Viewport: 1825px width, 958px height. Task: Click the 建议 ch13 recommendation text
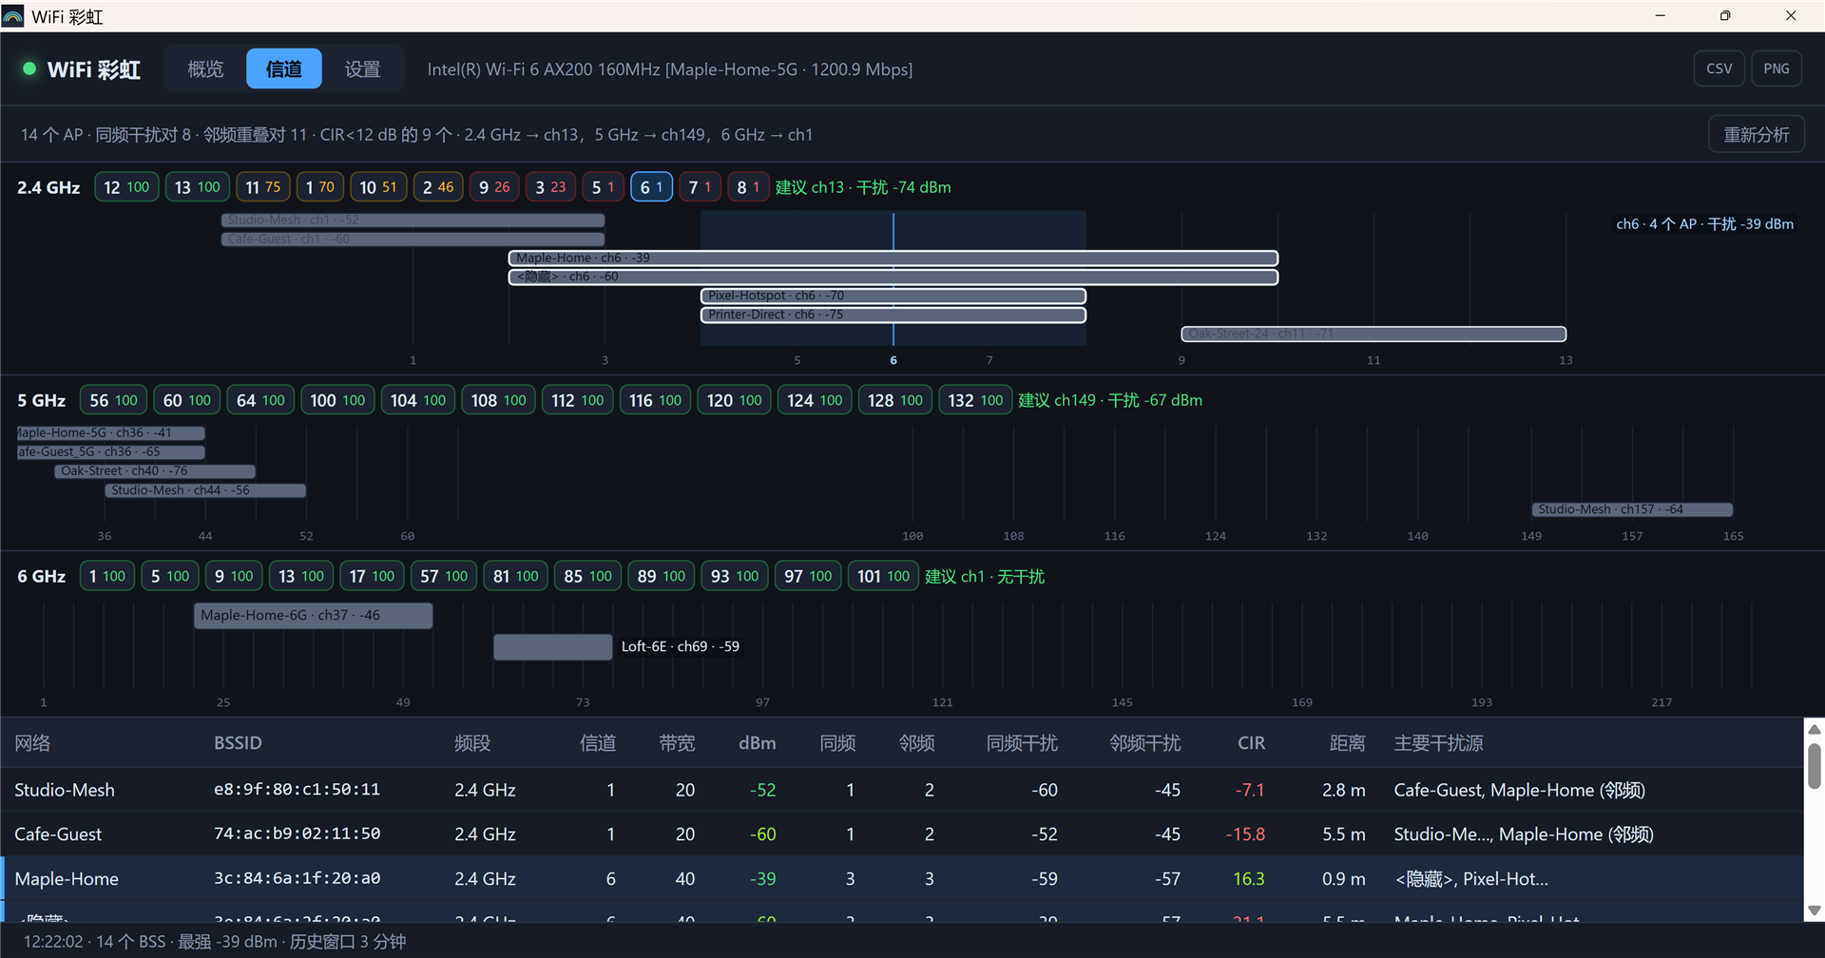pos(863,187)
